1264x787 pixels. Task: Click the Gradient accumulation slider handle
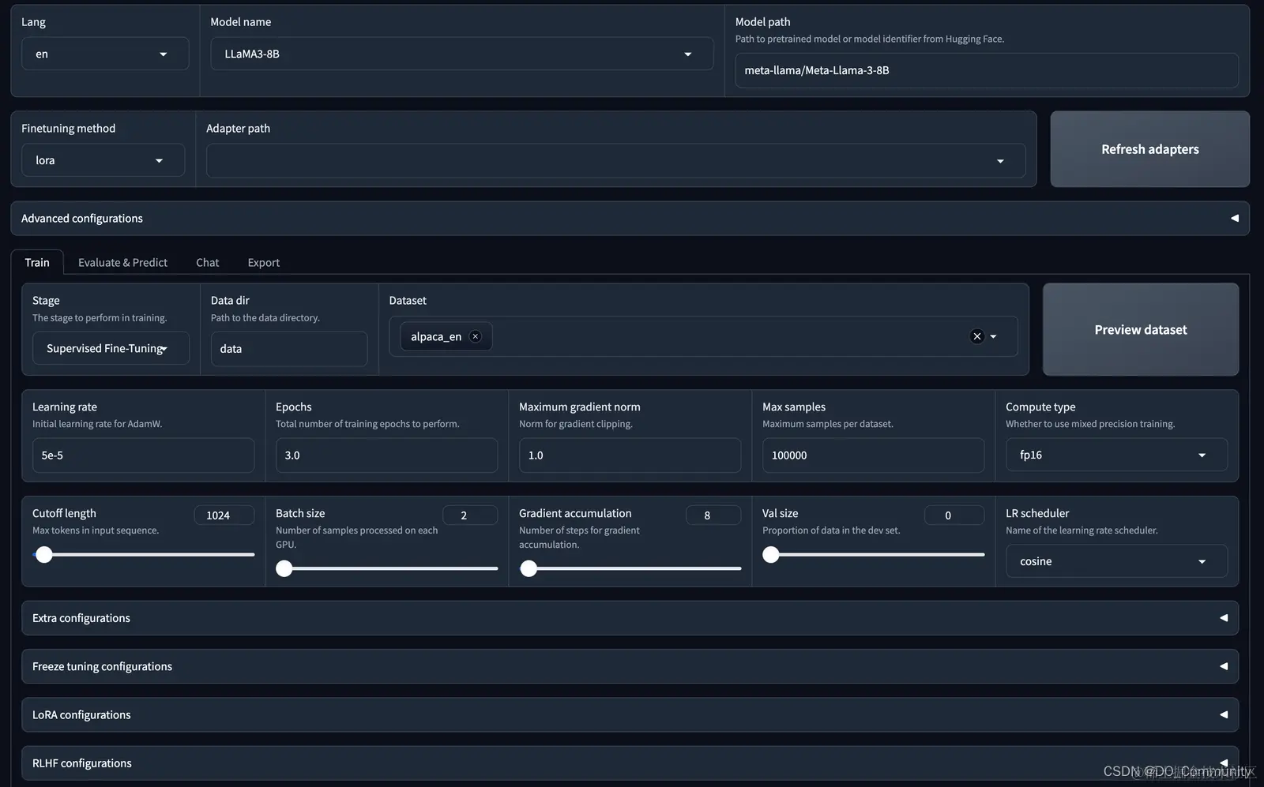click(529, 568)
